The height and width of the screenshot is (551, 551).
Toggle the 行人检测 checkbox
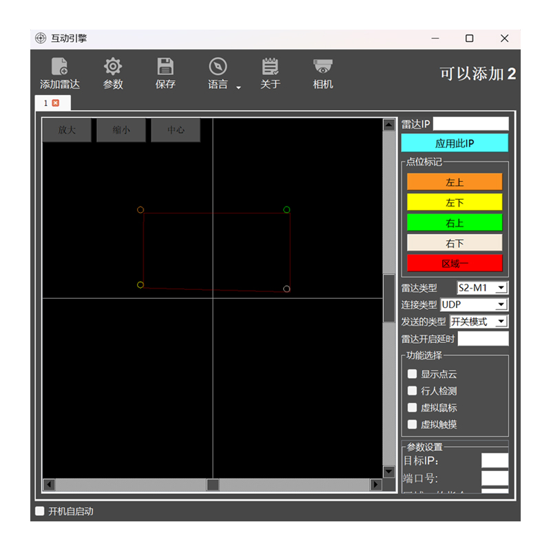pos(413,391)
